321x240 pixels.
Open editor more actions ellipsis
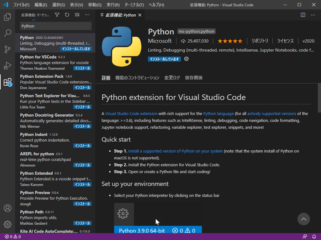313,15
